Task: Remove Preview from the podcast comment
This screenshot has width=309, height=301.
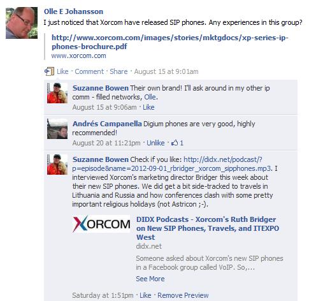Action: [x=183, y=295]
